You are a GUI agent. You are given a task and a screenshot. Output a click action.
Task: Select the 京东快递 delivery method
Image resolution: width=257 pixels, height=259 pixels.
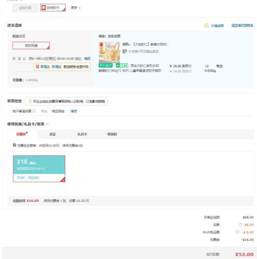[x=31, y=46]
